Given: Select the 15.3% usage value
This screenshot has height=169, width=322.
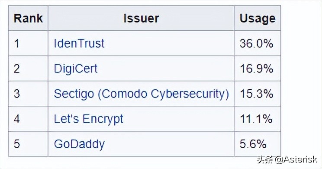Looking at the screenshot, I should point(257,94).
